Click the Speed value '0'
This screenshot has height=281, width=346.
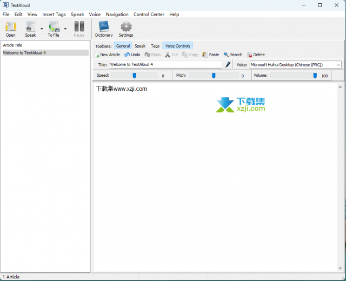click(163, 76)
